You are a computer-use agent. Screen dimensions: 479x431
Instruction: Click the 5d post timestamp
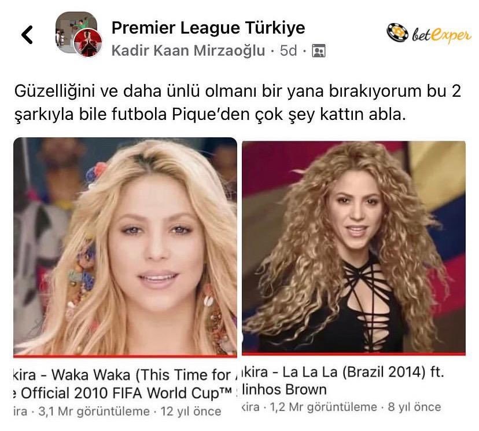(288, 50)
